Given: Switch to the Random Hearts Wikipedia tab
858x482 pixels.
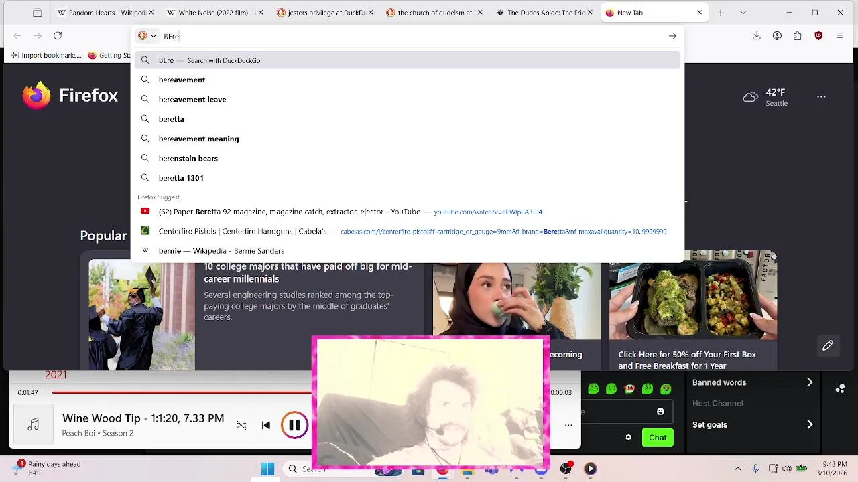Looking at the screenshot, I should (105, 13).
